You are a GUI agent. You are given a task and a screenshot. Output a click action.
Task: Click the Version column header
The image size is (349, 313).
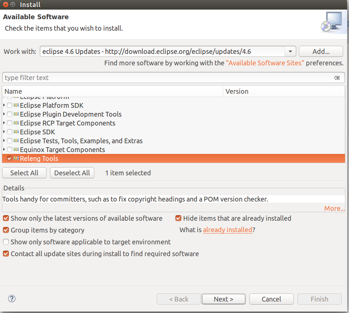click(284, 92)
